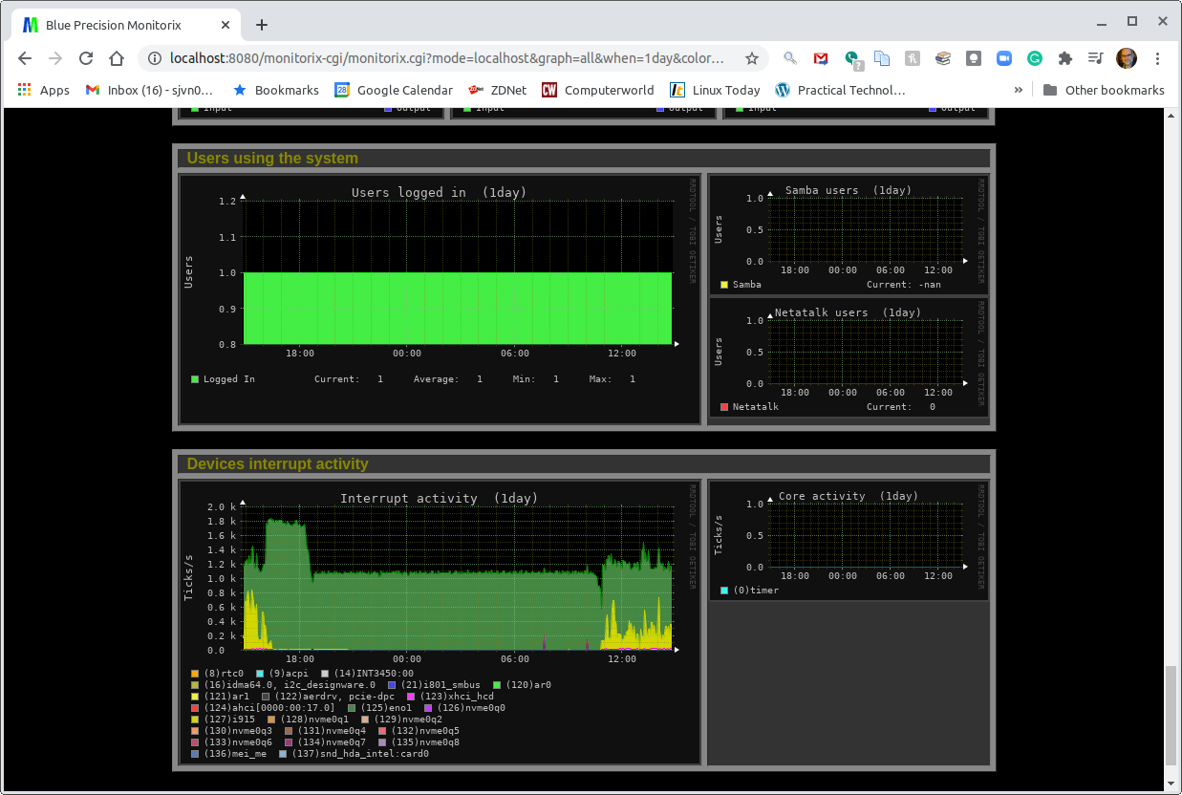Open a new browser tab

[x=261, y=24]
